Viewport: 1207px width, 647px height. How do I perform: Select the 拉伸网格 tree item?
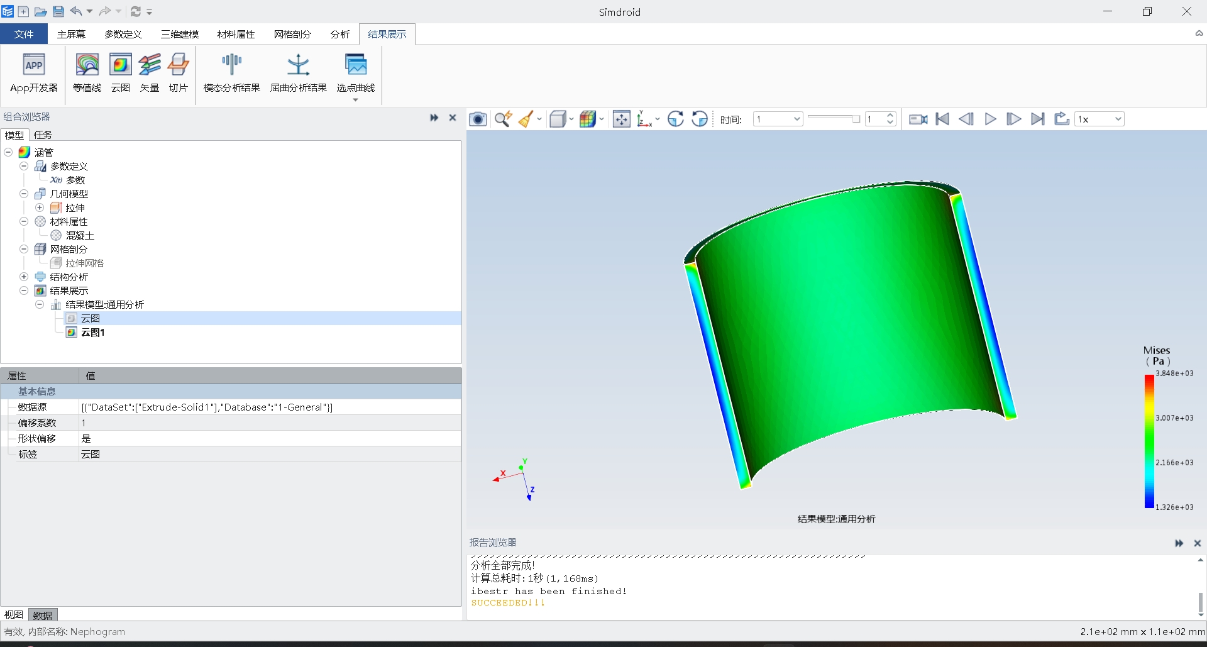pos(84,263)
